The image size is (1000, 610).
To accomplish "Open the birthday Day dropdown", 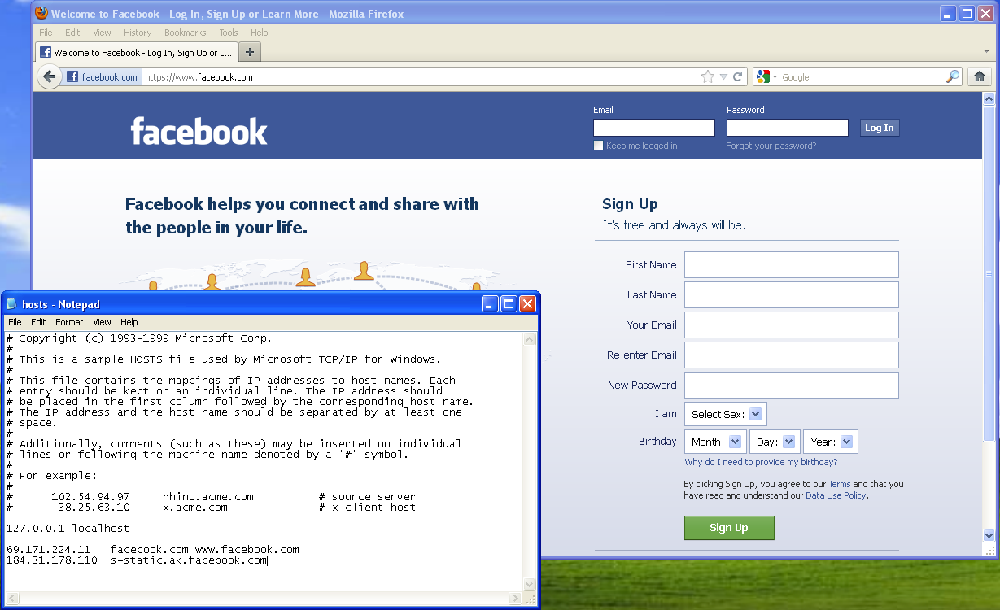I will click(x=774, y=442).
